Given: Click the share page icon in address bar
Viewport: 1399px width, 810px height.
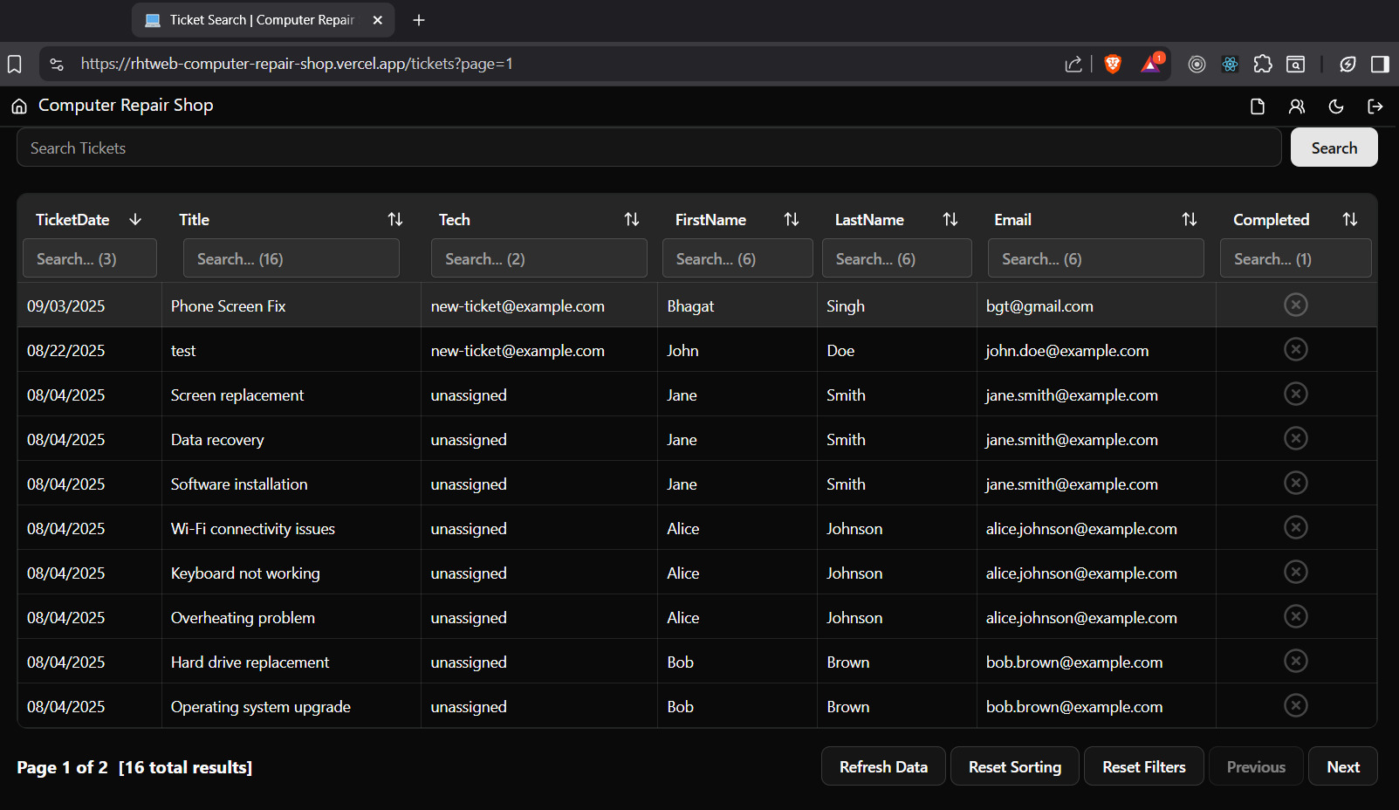Looking at the screenshot, I should coord(1073,64).
